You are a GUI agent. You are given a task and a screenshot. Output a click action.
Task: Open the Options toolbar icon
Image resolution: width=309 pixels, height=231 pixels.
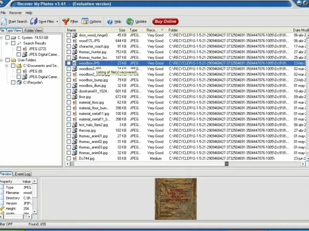tap(85, 22)
